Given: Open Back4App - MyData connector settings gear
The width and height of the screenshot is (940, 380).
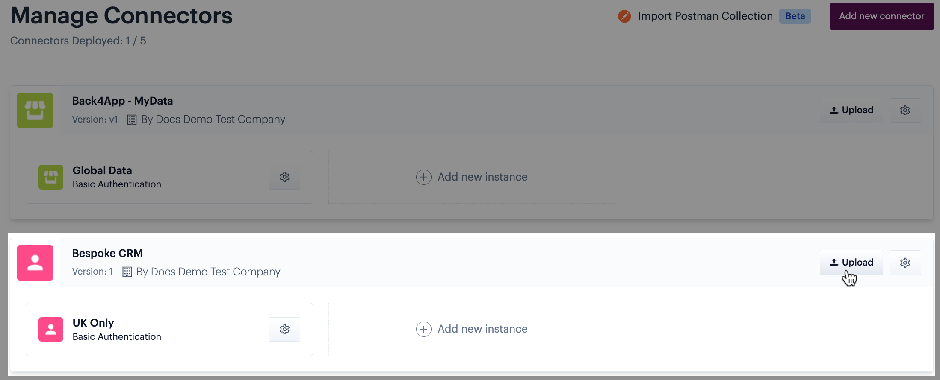Looking at the screenshot, I should tap(905, 110).
